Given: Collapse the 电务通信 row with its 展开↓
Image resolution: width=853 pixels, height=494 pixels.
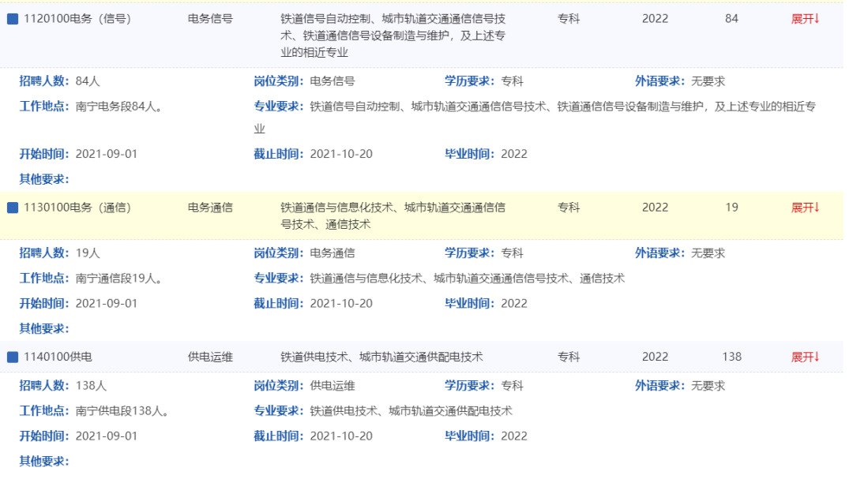Looking at the screenshot, I should 805,208.
